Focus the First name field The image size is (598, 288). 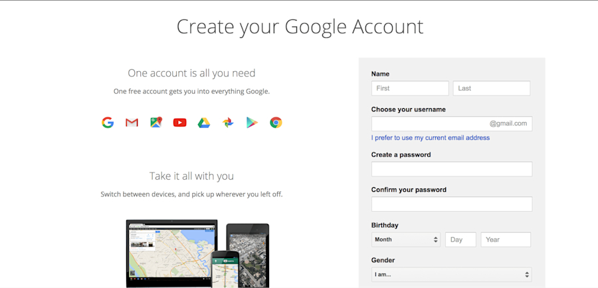[x=410, y=88]
